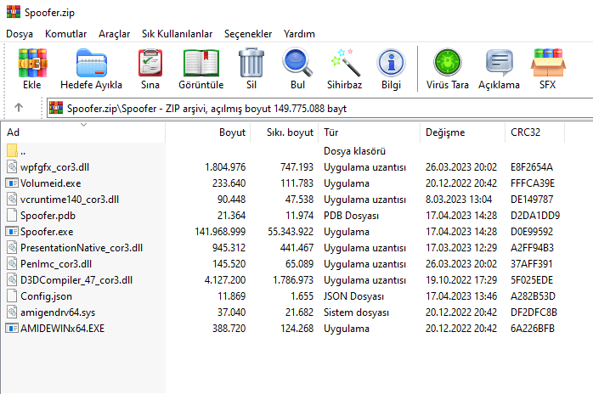Viewport: 593px width, 394px height.
Task: Click the SFX archive box icon
Action: tap(548, 63)
